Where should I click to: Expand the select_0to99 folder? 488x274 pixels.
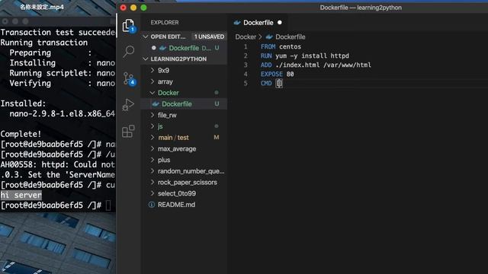152,193
